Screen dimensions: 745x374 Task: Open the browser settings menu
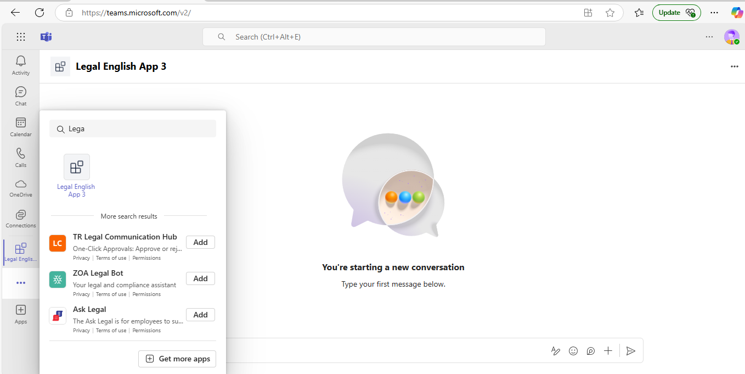(x=714, y=12)
